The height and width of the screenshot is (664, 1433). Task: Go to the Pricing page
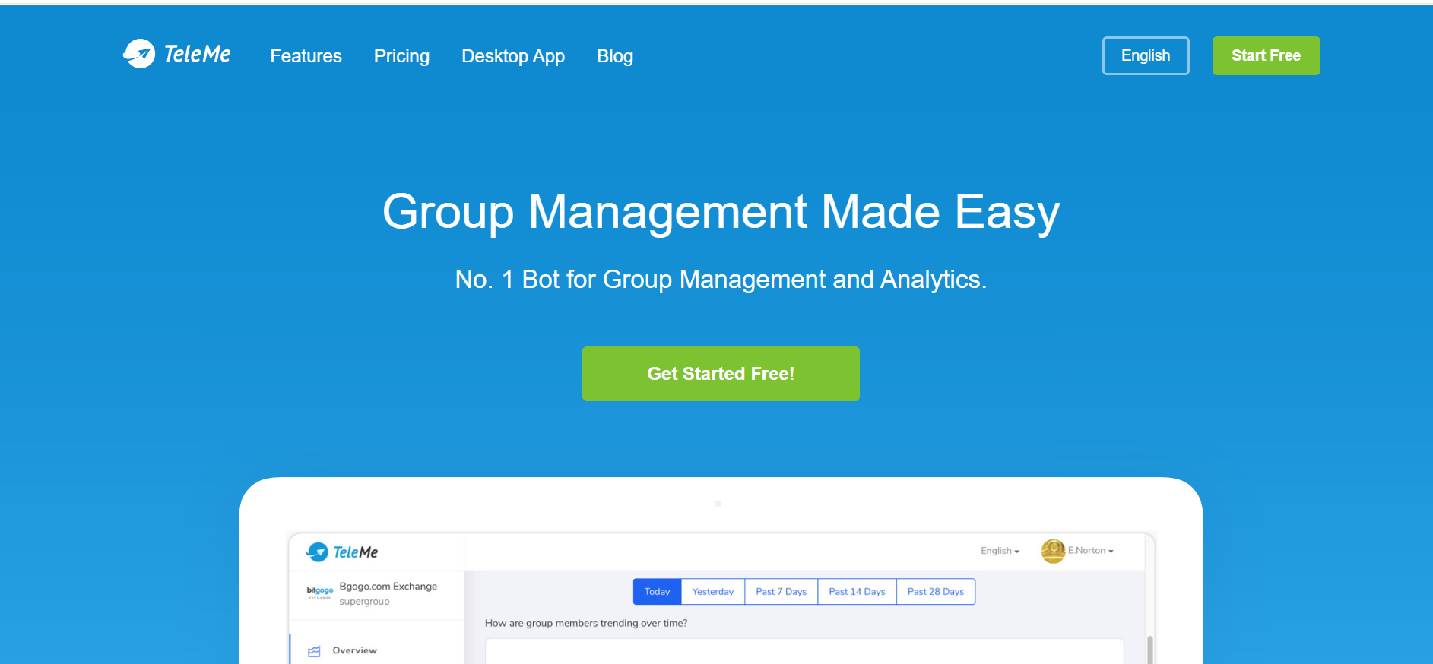pyautogui.click(x=401, y=56)
